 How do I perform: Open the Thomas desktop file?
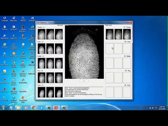click(4, 28)
